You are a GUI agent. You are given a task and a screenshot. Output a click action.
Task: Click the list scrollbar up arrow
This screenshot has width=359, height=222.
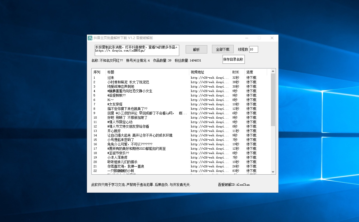point(273,71)
